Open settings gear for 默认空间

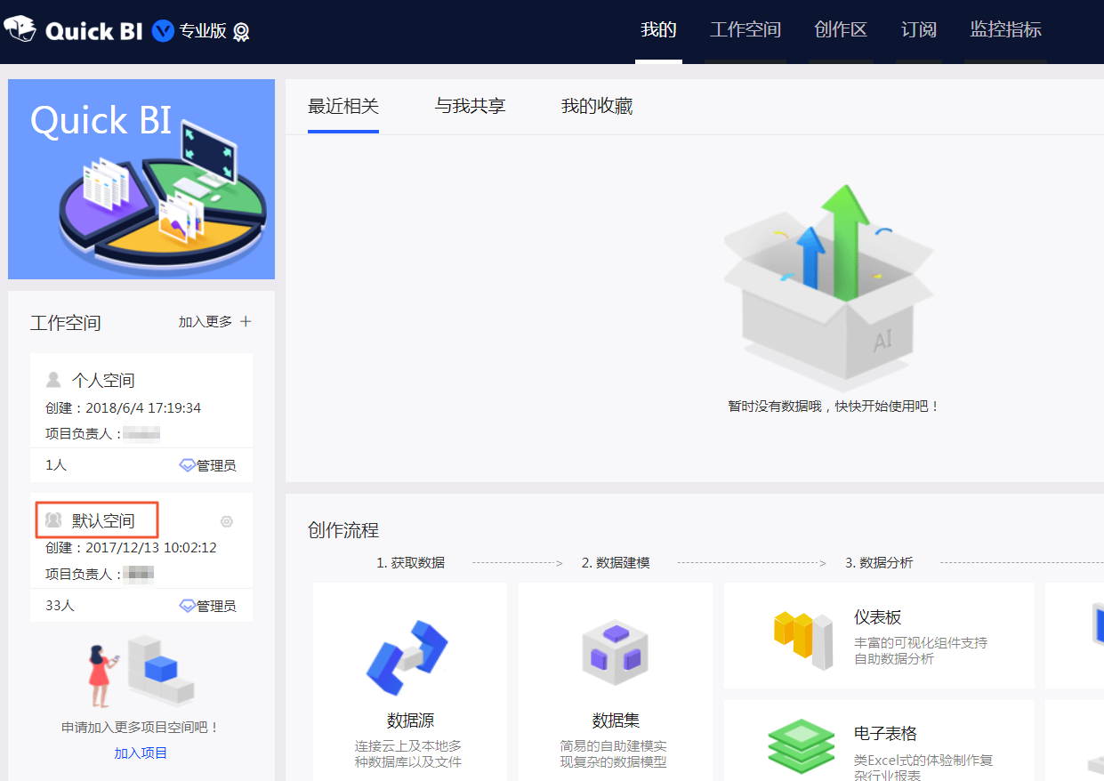(227, 521)
